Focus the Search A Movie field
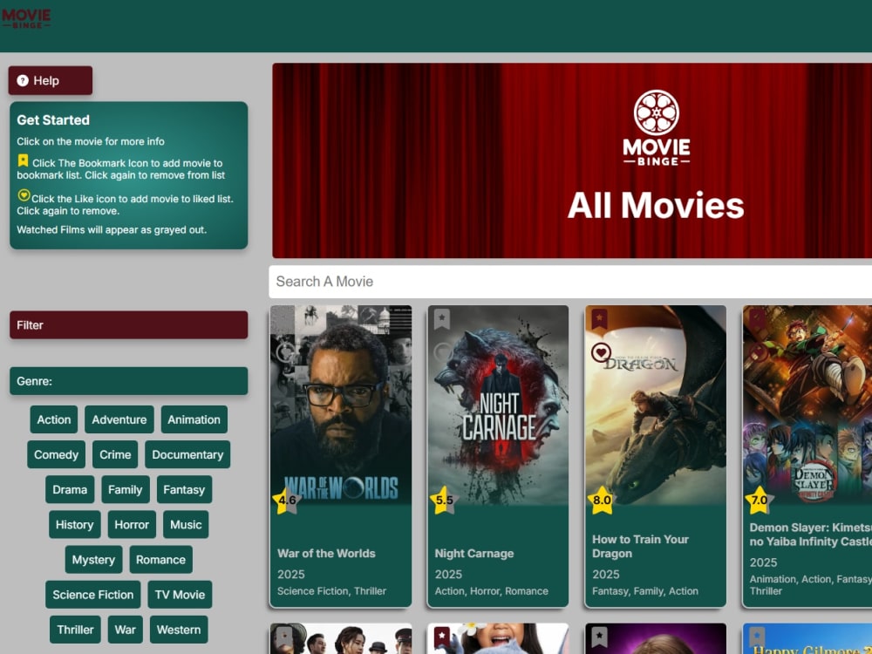 pos(570,282)
